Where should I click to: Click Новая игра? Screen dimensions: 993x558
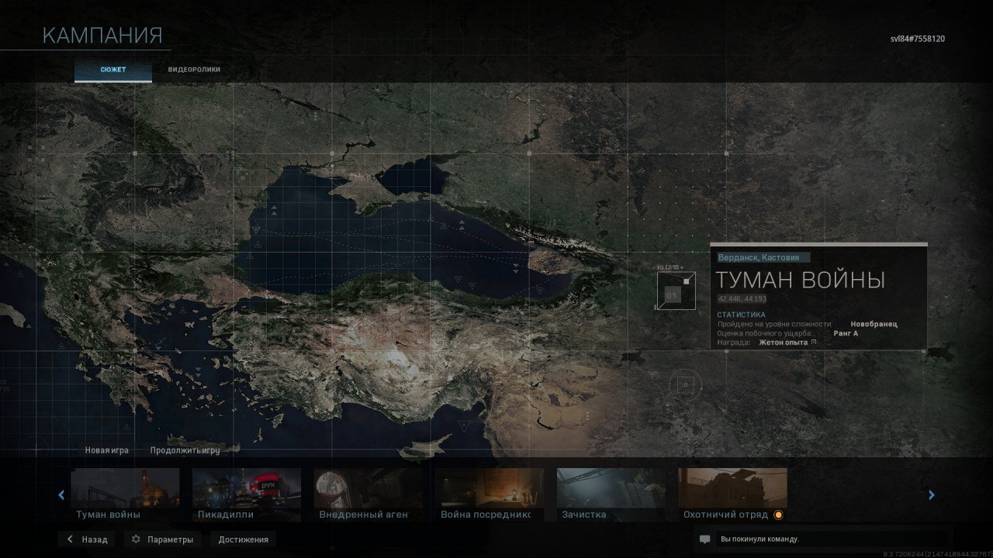coord(107,450)
